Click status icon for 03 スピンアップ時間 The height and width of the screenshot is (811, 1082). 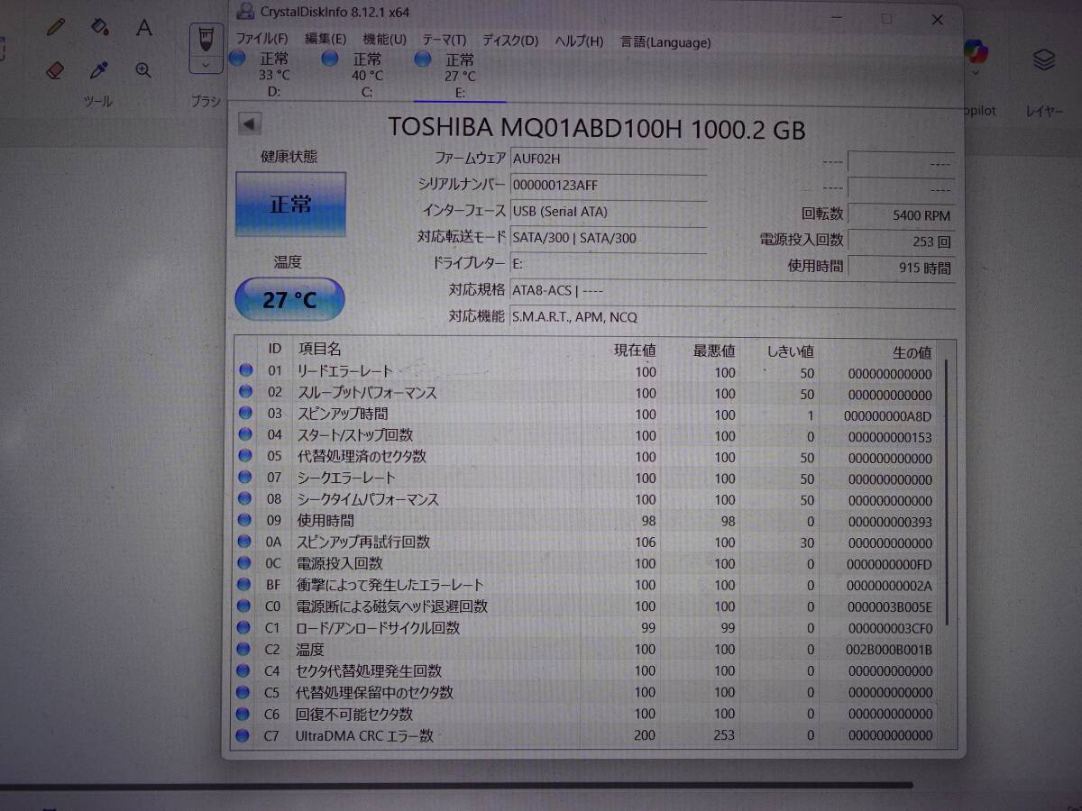click(244, 414)
